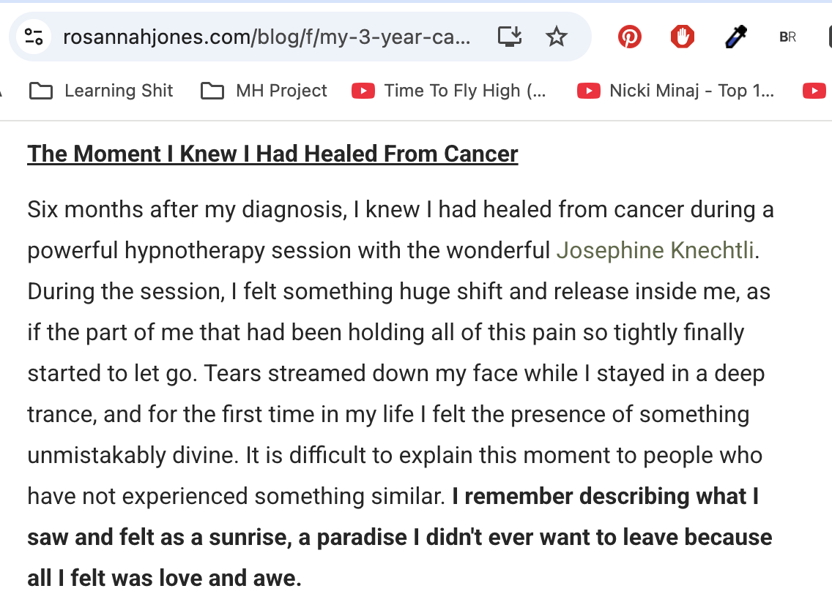Viewport: 832px width, 613px height.
Task: Expand the Learning Shit bookmarks folder
Action: tap(101, 91)
